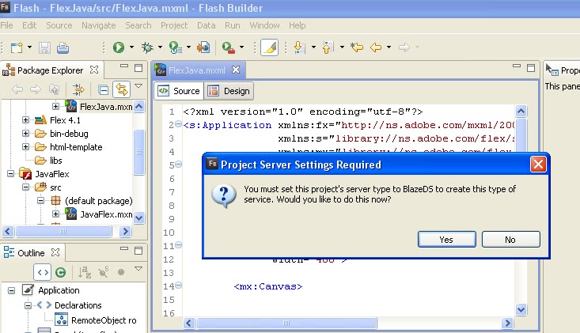This screenshot has width=580, height=333.
Task: Click the Package Explorer filter arrows icon
Action: 78,89
